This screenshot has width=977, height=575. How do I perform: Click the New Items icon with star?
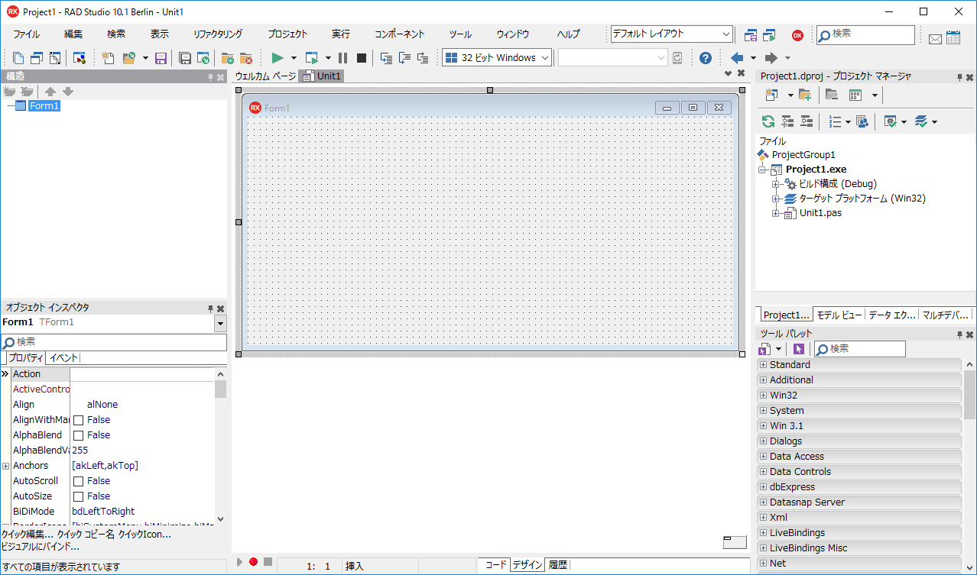point(109,58)
